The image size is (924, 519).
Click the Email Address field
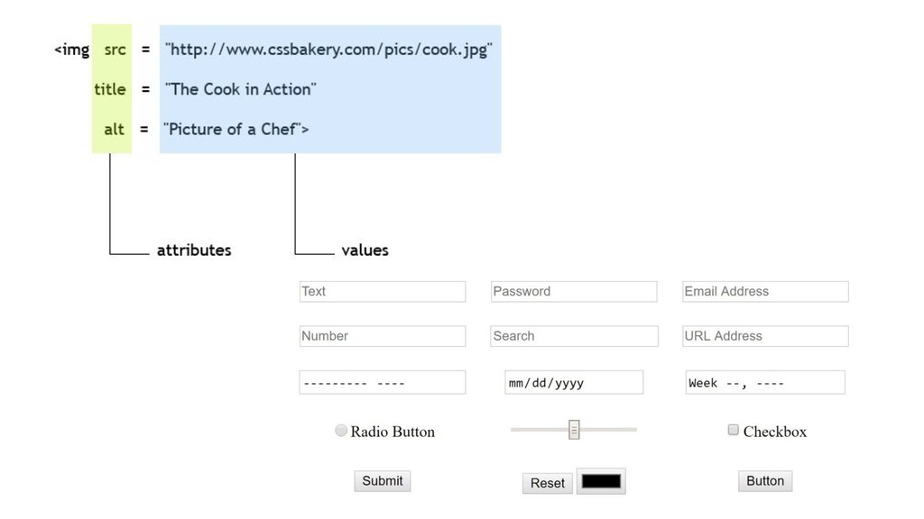[x=765, y=291]
